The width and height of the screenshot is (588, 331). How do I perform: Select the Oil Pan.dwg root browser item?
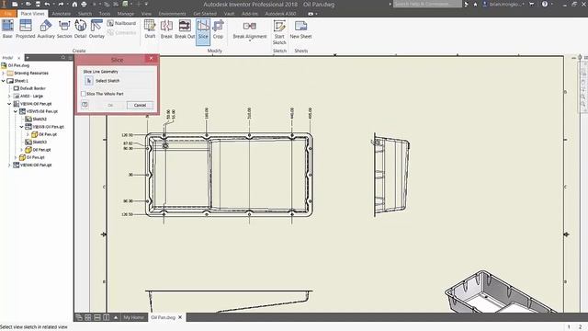[18, 65]
